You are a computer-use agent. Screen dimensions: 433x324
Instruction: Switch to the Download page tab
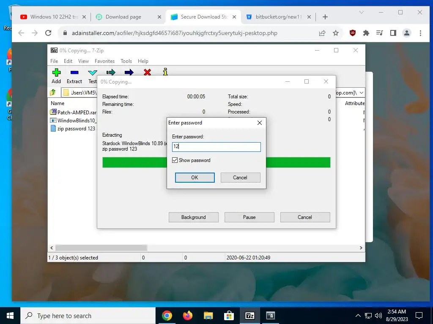pyautogui.click(x=128, y=17)
